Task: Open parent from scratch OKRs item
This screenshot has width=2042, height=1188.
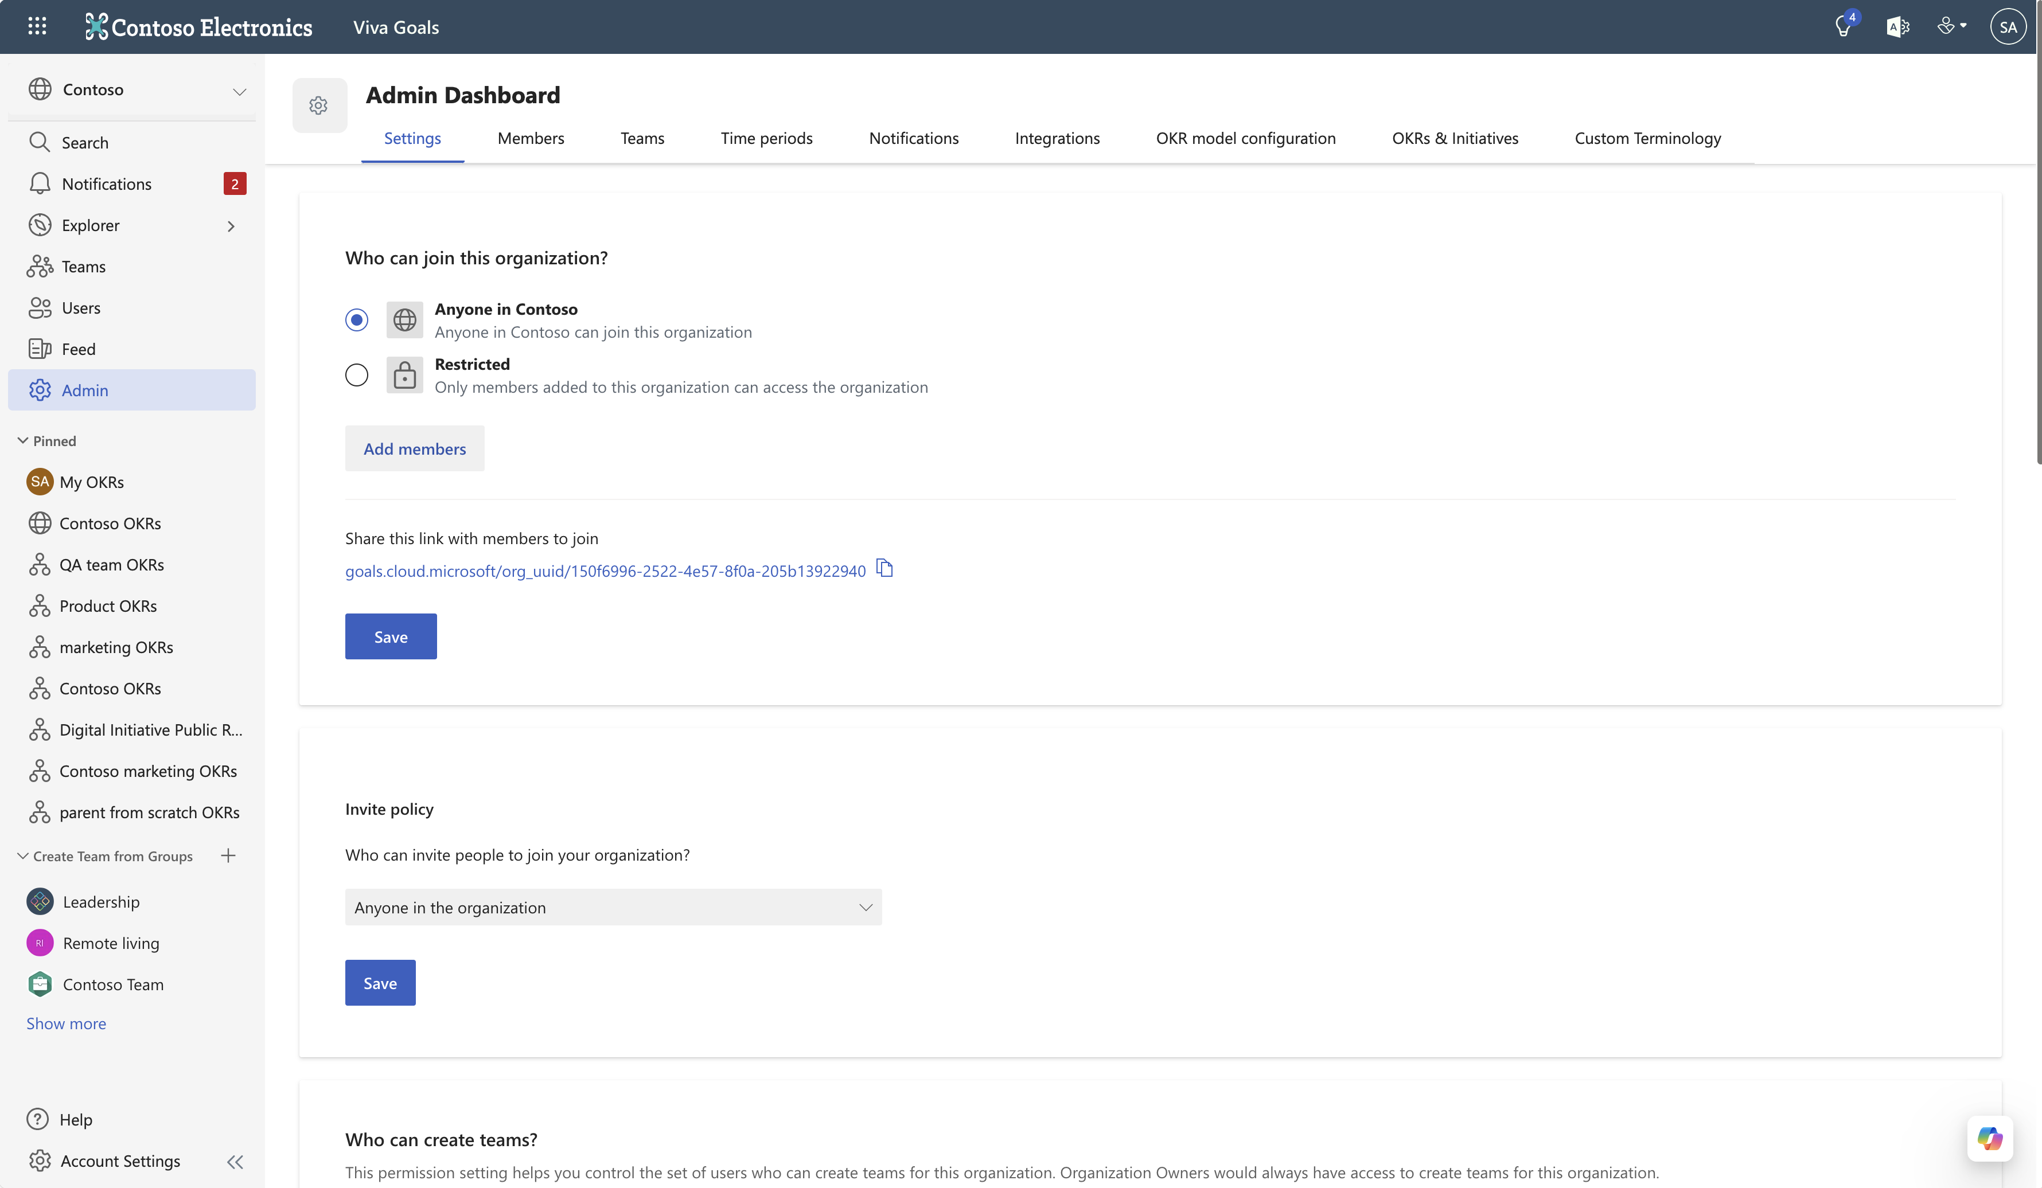Action: 131,812
